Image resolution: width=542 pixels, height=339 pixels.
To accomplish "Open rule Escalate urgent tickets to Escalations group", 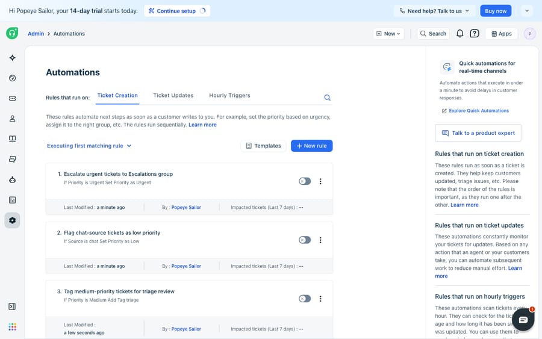I will pos(118,174).
